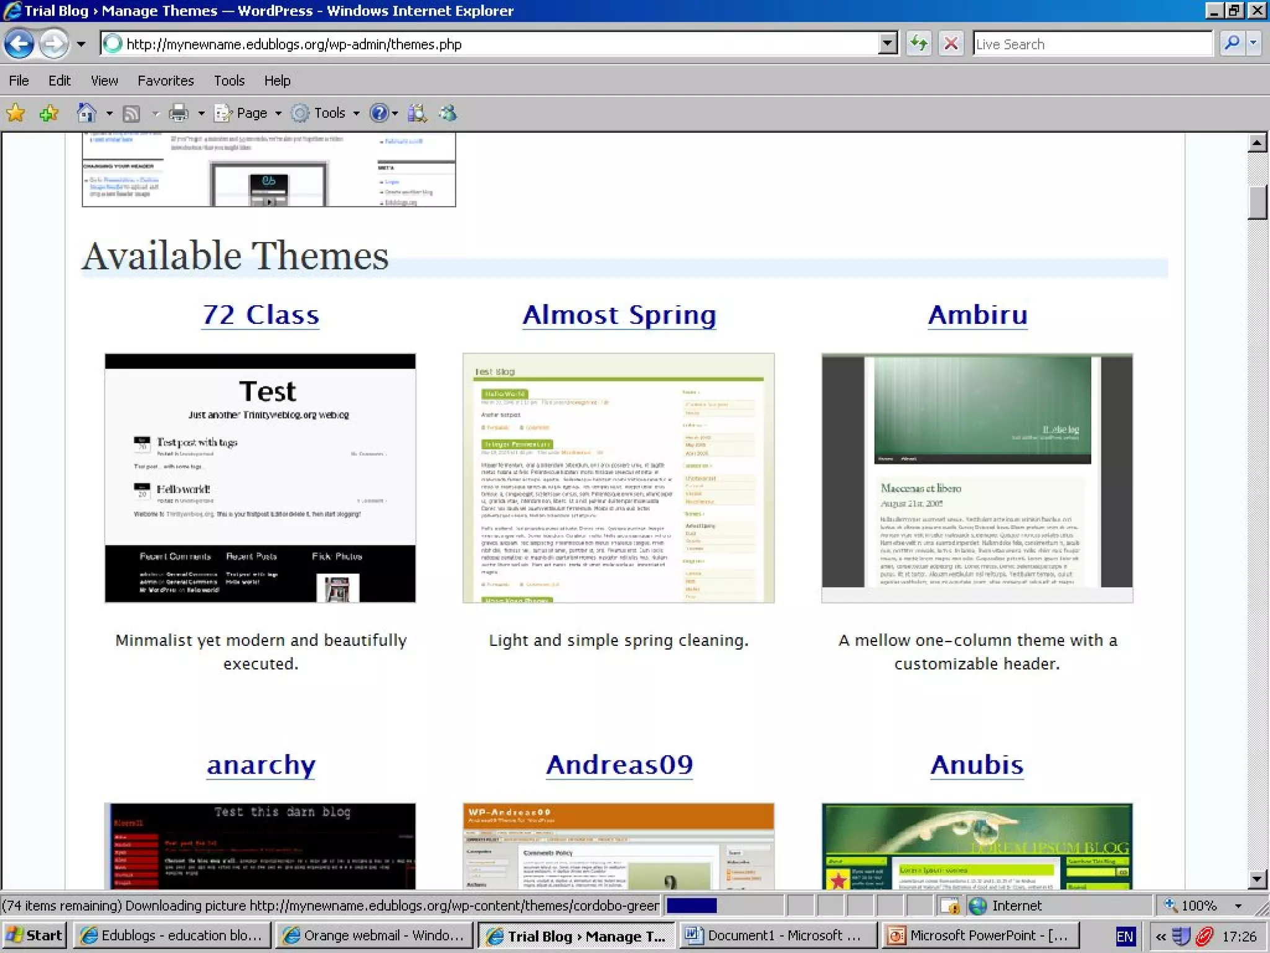Expand the zoom level 100% dropdown

click(1238, 906)
